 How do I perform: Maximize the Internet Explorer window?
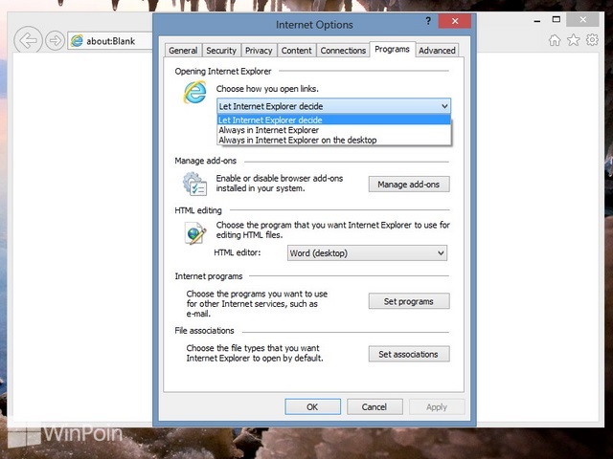coord(556,19)
